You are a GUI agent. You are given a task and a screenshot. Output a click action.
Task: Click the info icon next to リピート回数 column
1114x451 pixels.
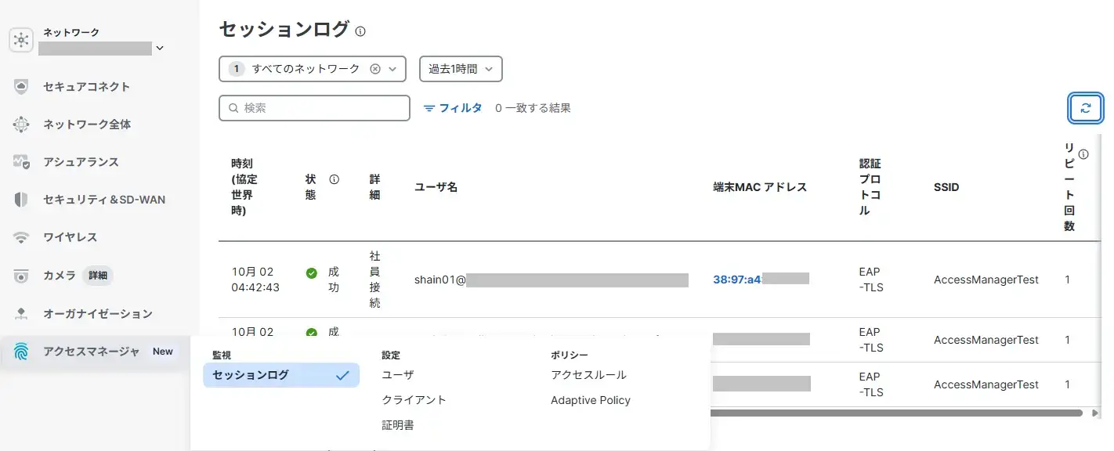click(1083, 154)
